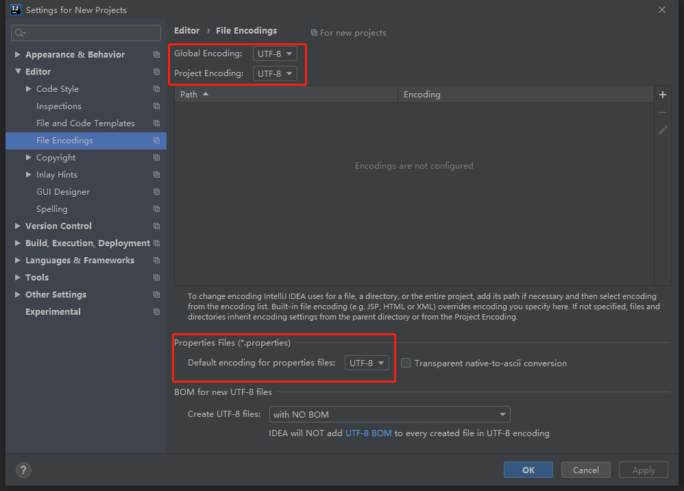Open the Global Encoding dropdown
This screenshot has width=684, height=491.
(x=275, y=53)
